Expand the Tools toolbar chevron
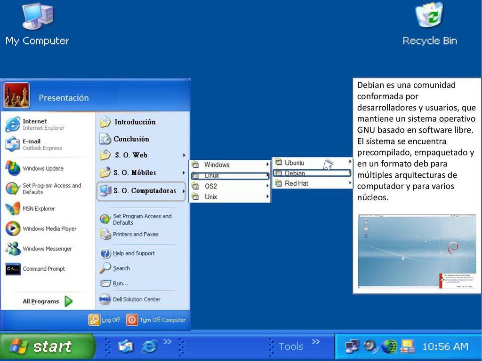482x361 pixels. (x=316, y=341)
